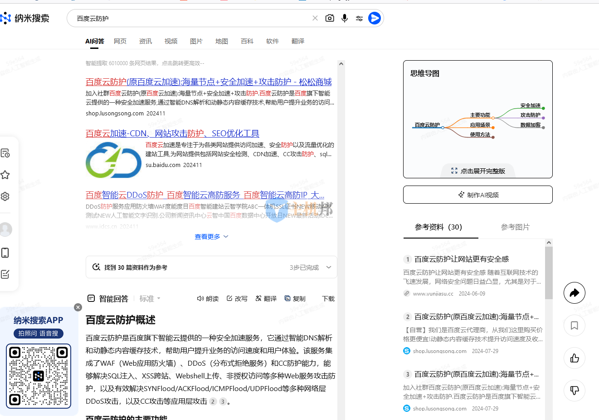Give thumbs up to answer

[575, 358]
